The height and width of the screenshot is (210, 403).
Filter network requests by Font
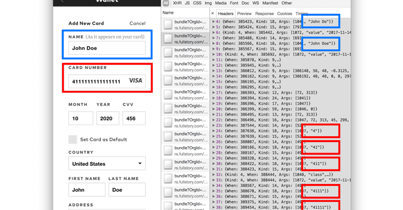(234, 3)
